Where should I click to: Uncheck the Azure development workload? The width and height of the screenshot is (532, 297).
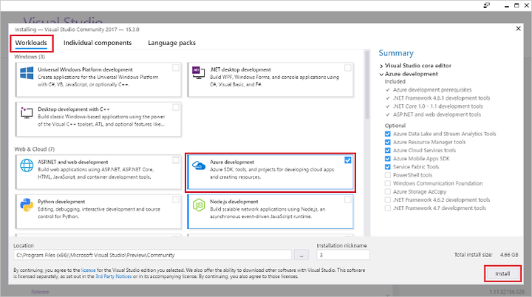pos(348,160)
